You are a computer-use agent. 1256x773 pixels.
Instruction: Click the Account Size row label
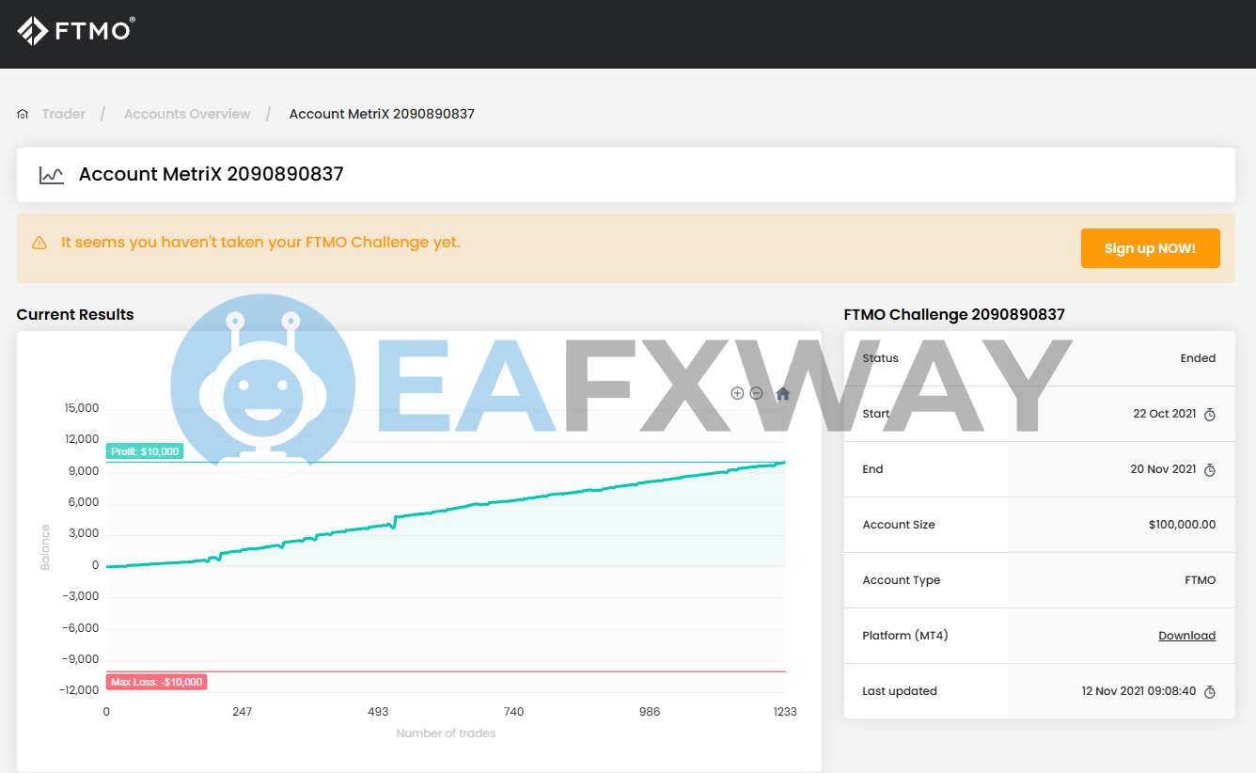(899, 525)
